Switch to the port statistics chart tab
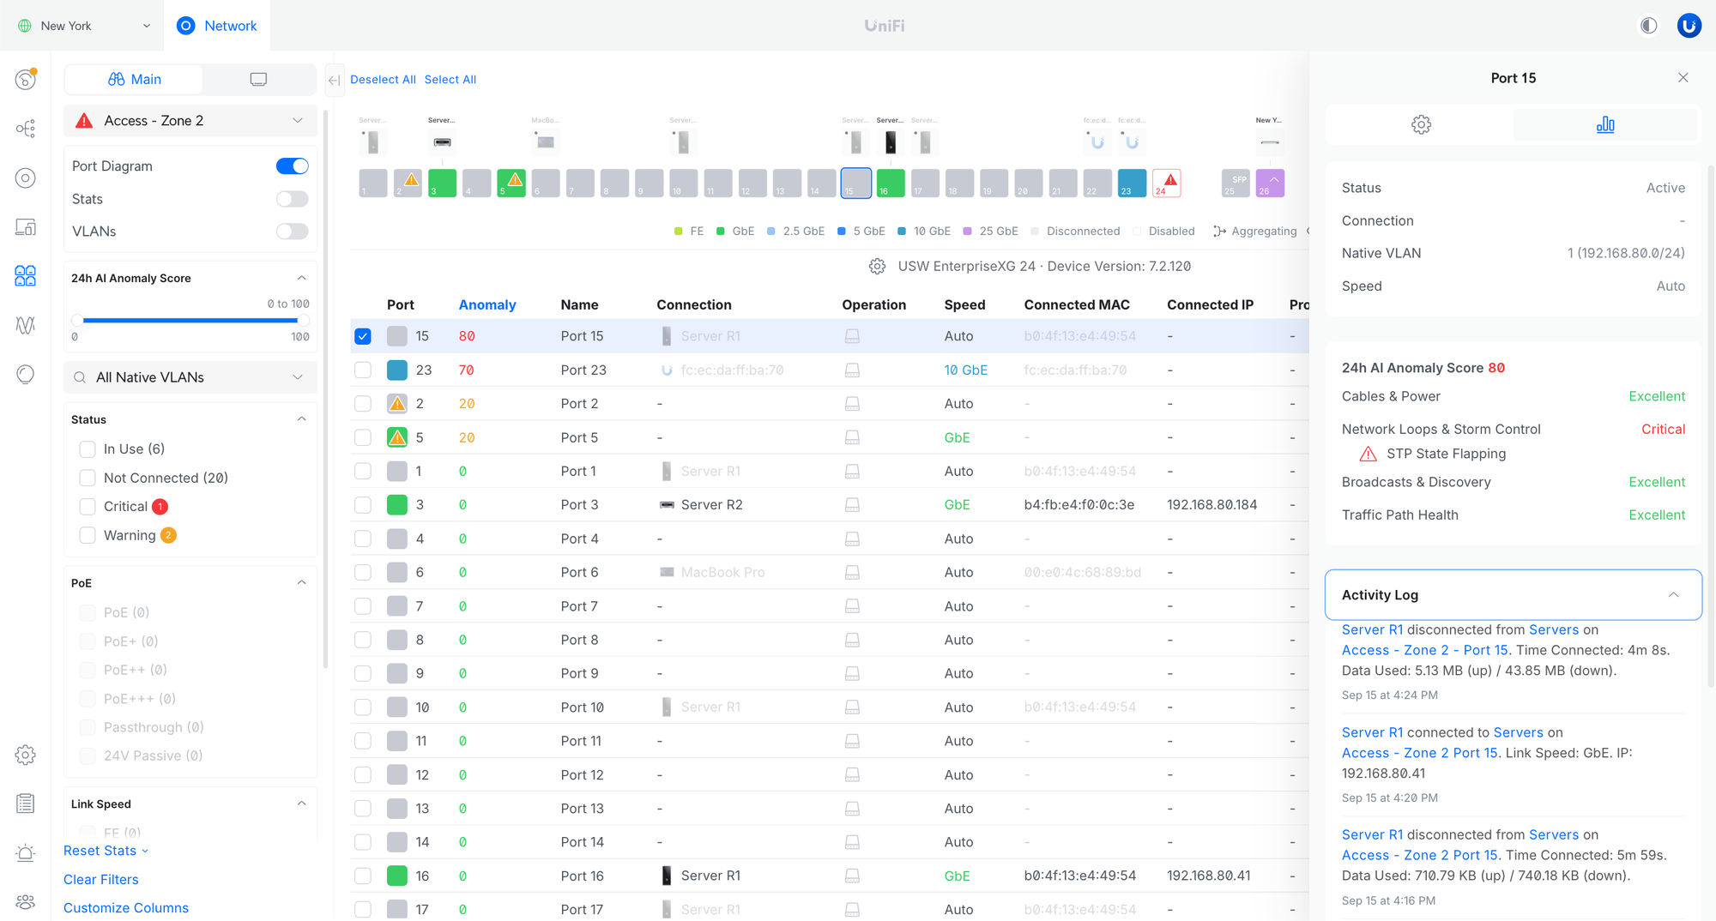The height and width of the screenshot is (921, 1716). pos(1604,125)
